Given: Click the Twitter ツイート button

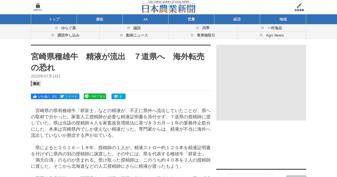Looking at the screenshot, I should click(x=69, y=96).
